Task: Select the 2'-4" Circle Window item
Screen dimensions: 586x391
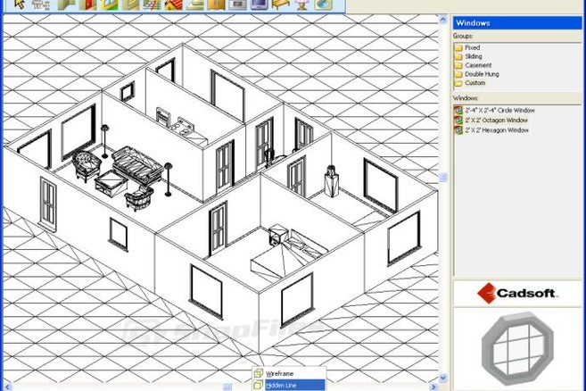Action: 499,111
